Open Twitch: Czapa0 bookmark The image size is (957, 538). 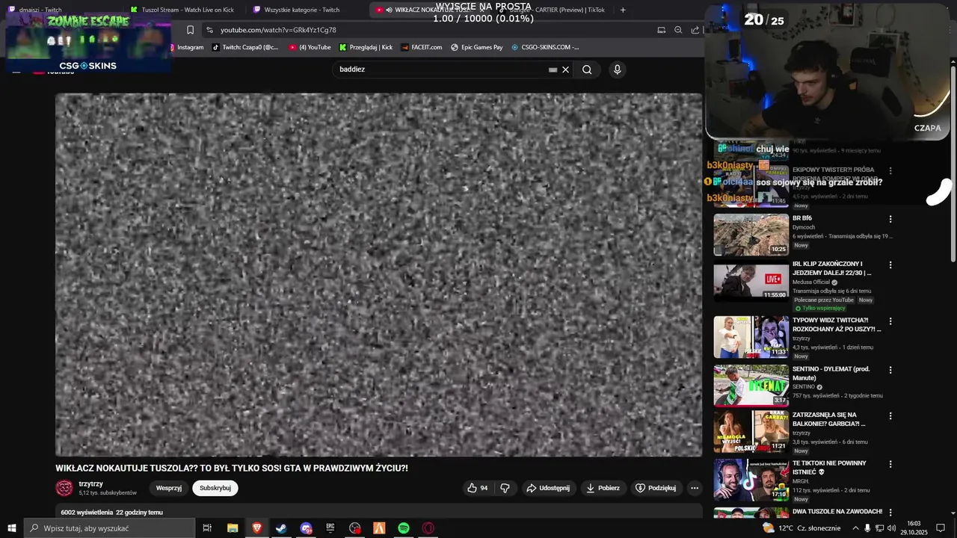(245, 47)
